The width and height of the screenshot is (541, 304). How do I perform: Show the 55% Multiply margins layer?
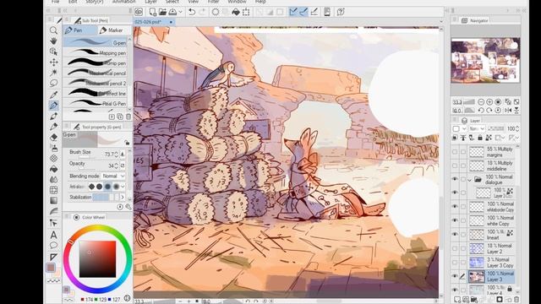[x=455, y=152]
